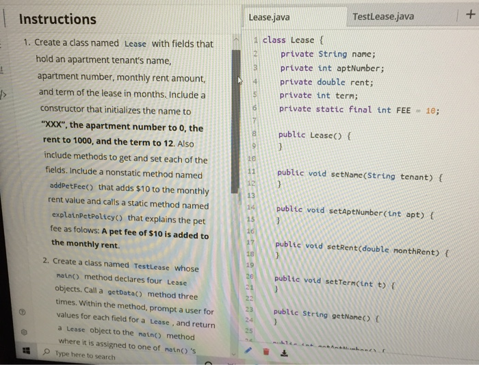Click 'public Lease() {' constructor line
The width and height of the screenshot is (479, 365).
coord(315,135)
